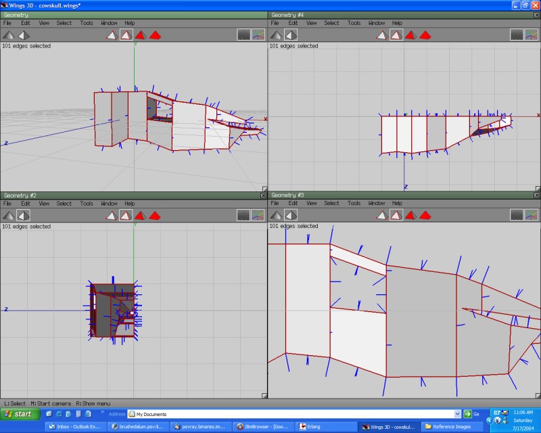Image resolution: width=541 pixels, height=433 pixels.
Task: Choose body selection mode in Geometry #3
Action: 425,215
